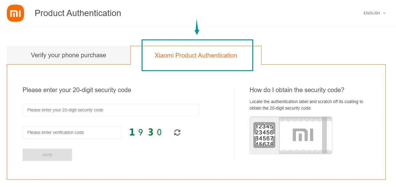
Task: Refresh the captcha verification image
Action: (x=177, y=132)
